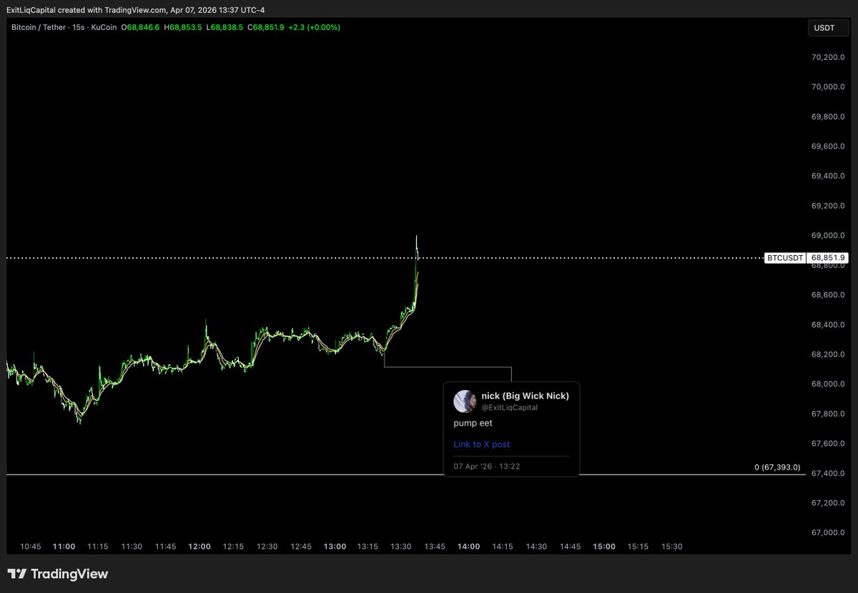Click the 68,600.0 price axis label

click(828, 295)
